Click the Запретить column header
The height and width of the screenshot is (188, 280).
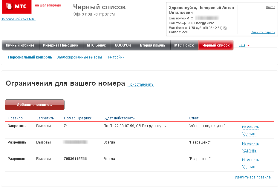pos(45,118)
